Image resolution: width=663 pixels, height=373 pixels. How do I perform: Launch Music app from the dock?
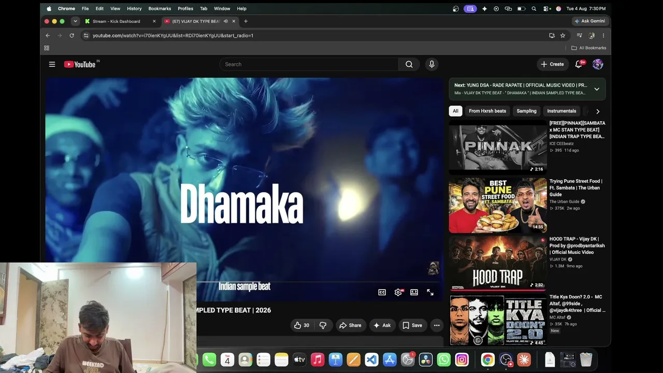[x=318, y=359]
